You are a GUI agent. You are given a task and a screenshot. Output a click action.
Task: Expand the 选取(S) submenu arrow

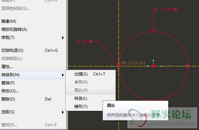click(x=63, y=112)
